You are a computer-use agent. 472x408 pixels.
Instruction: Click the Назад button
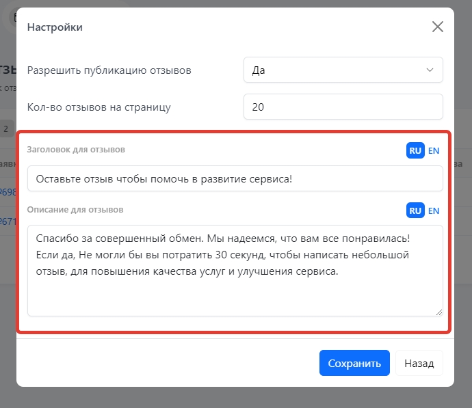pyautogui.click(x=419, y=363)
